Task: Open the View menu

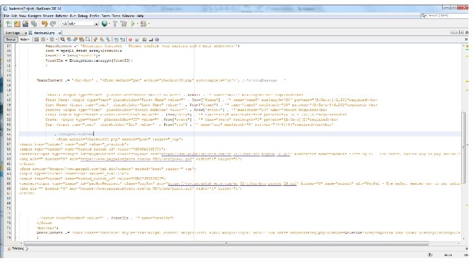Action: [x=22, y=16]
